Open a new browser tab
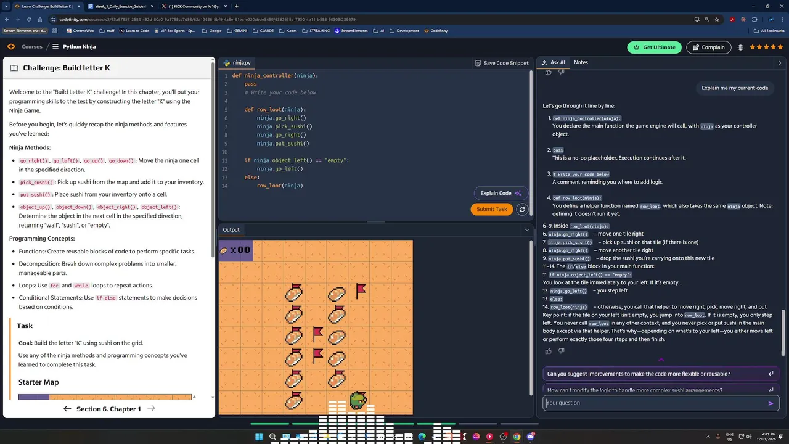This screenshot has width=789, height=444. click(236, 6)
